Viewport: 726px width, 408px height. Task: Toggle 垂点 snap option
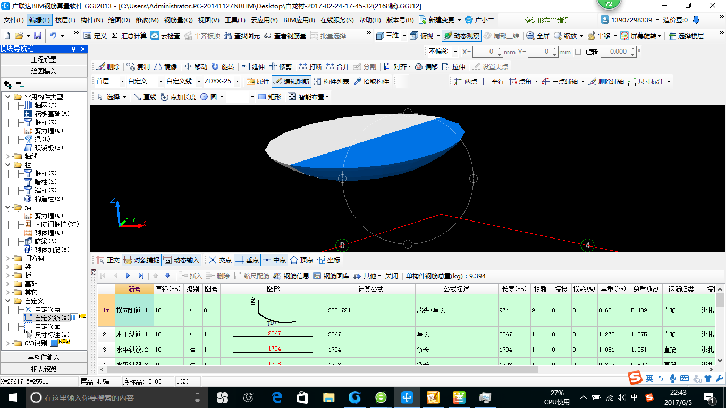click(x=247, y=260)
